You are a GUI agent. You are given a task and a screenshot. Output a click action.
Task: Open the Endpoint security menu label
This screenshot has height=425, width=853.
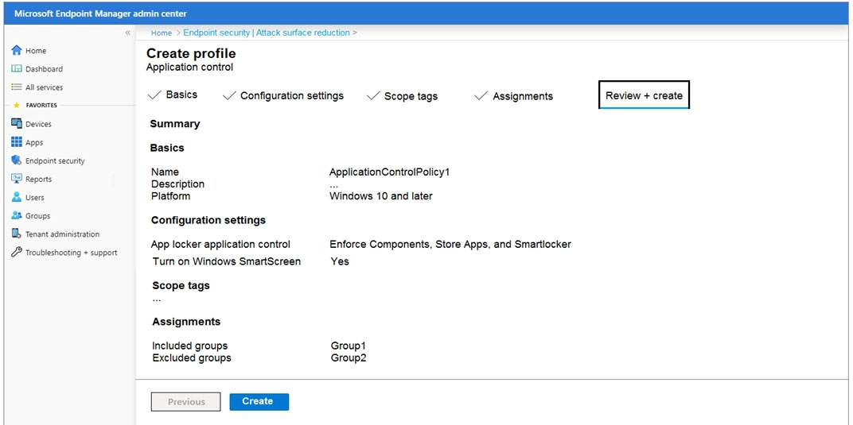pos(55,160)
